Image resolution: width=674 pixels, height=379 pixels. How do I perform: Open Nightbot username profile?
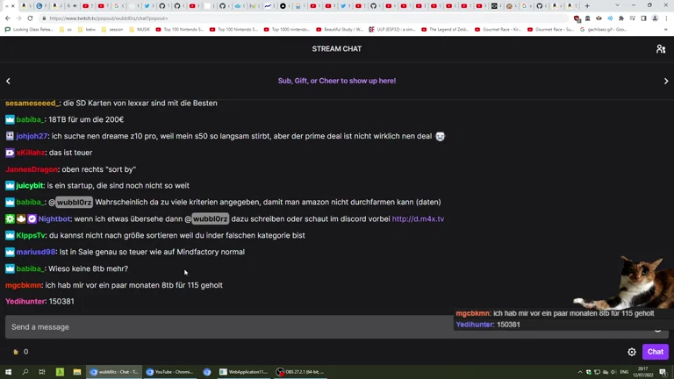point(54,218)
